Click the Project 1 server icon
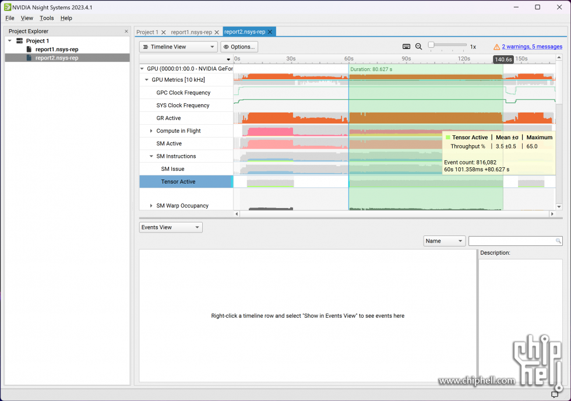 point(20,41)
